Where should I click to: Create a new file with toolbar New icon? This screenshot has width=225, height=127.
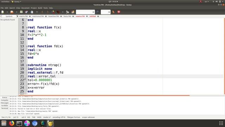click(x=3, y=12)
